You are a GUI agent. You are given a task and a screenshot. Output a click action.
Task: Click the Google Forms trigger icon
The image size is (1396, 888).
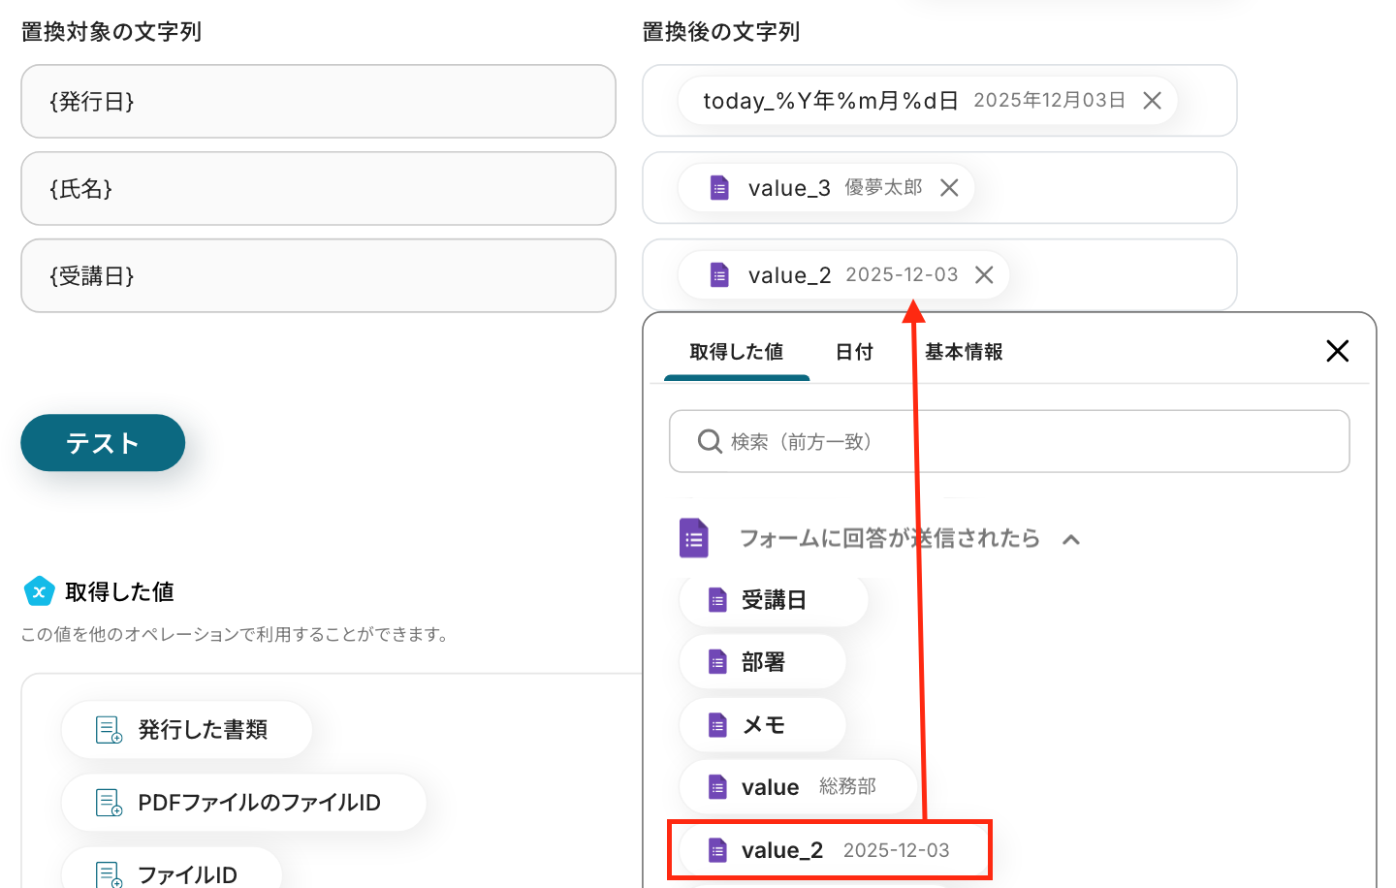coord(694,538)
